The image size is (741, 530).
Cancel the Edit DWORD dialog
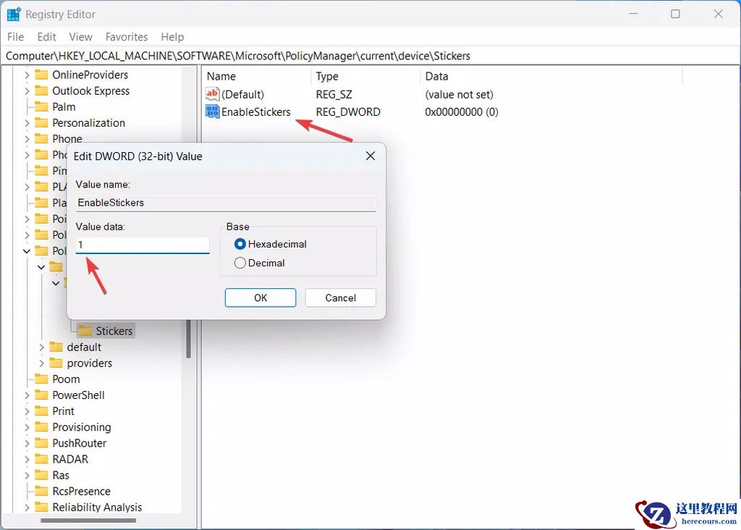tap(340, 298)
